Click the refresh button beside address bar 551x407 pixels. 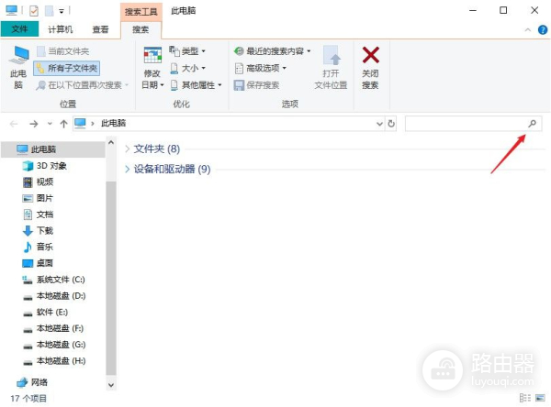click(391, 124)
